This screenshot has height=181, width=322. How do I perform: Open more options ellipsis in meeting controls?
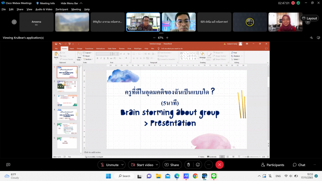click(x=209, y=165)
